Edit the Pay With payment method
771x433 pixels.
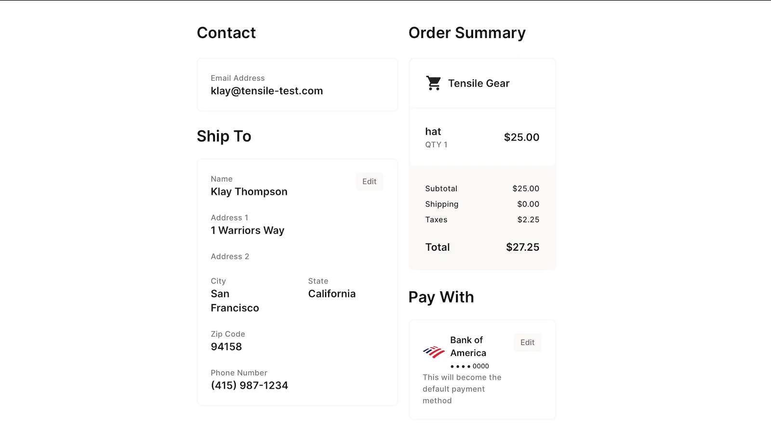click(x=527, y=343)
